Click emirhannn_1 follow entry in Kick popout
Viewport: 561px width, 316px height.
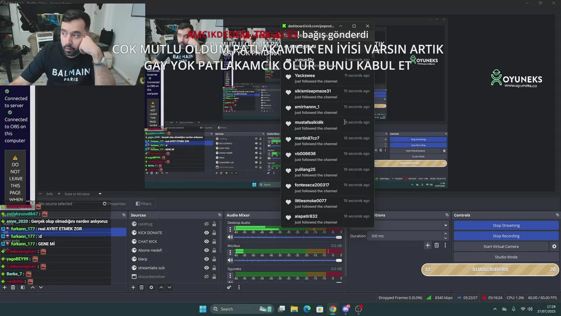pos(327,110)
